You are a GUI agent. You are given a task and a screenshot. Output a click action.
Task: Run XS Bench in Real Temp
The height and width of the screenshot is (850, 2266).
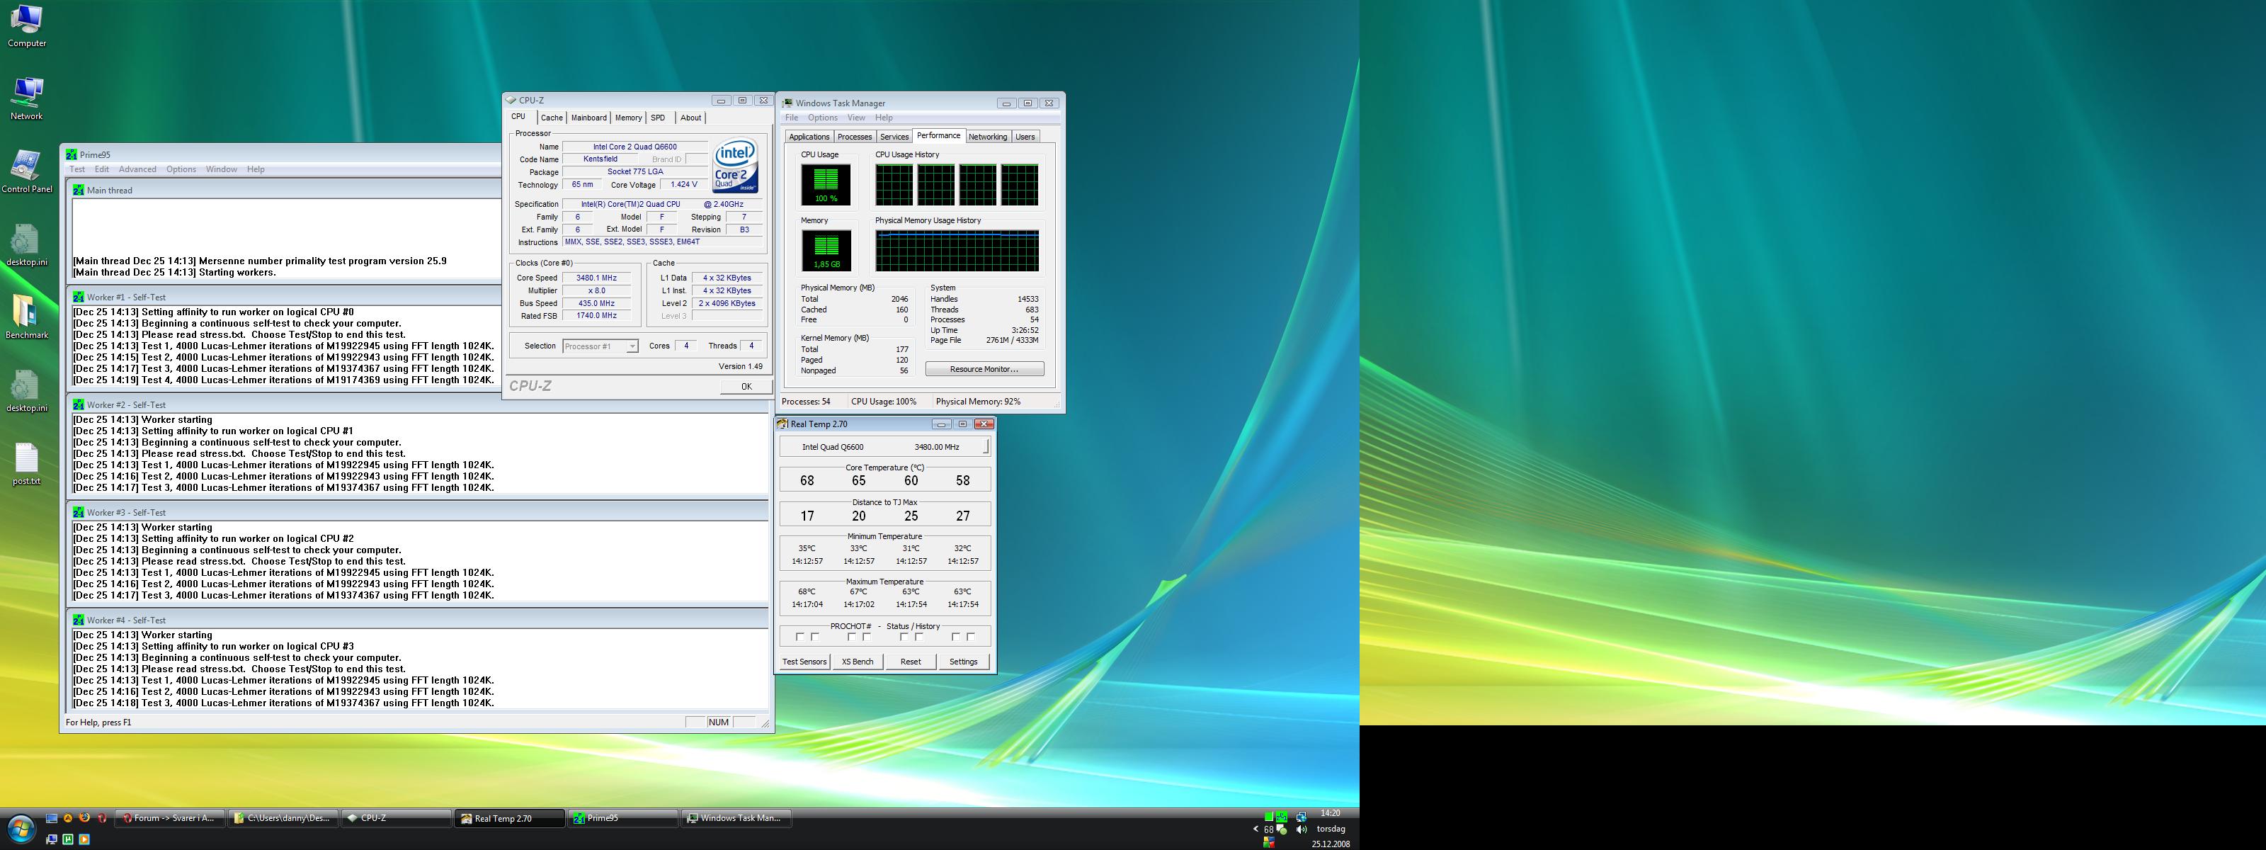(x=858, y=662)
